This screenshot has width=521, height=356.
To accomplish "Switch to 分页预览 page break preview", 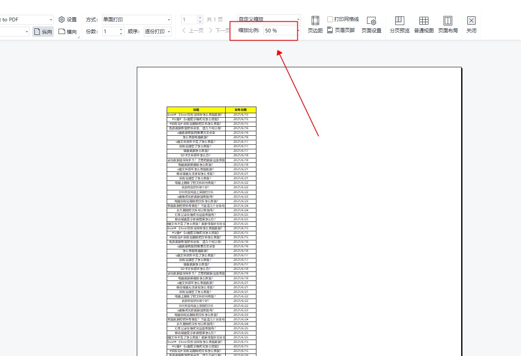I will pos(399,25).
